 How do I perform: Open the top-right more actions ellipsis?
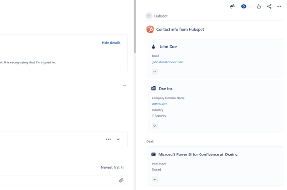point(279,6)
